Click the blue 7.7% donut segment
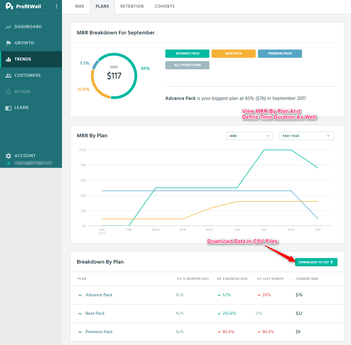Viewport: 351px width, 345px height. tap(96, 64)
